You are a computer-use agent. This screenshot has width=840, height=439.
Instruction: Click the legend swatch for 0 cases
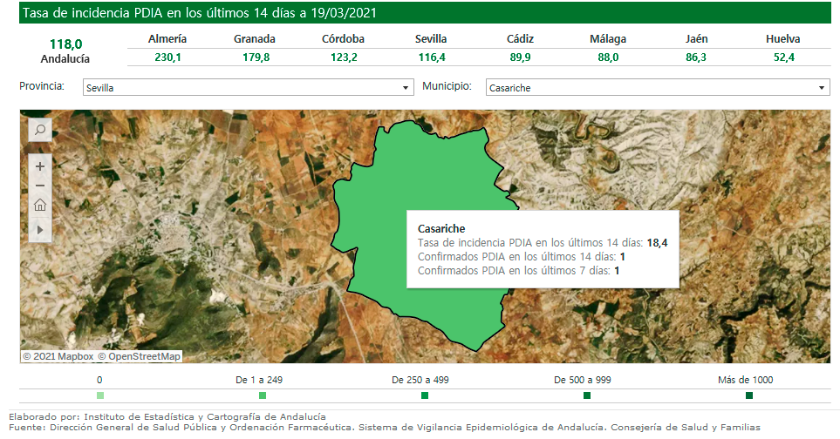[99, 396]
